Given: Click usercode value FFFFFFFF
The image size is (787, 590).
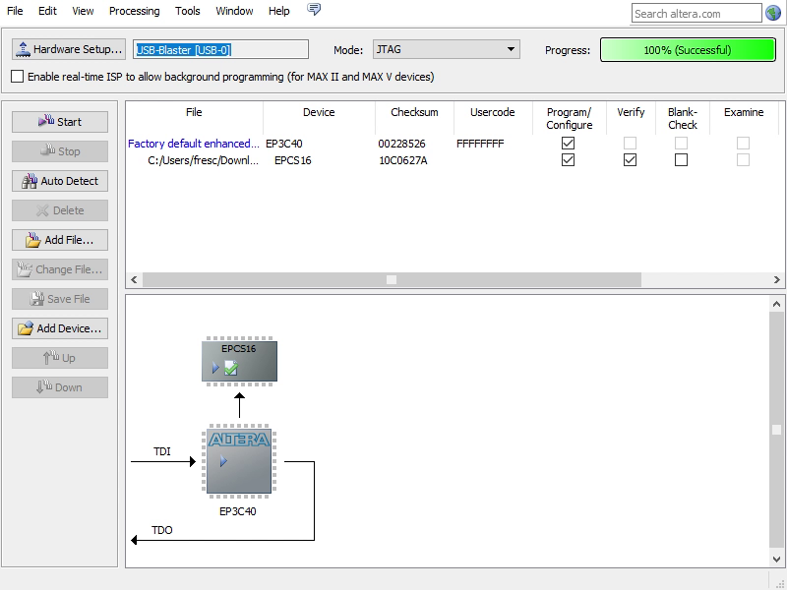Looking at the screenshot, I should [480, 144].
